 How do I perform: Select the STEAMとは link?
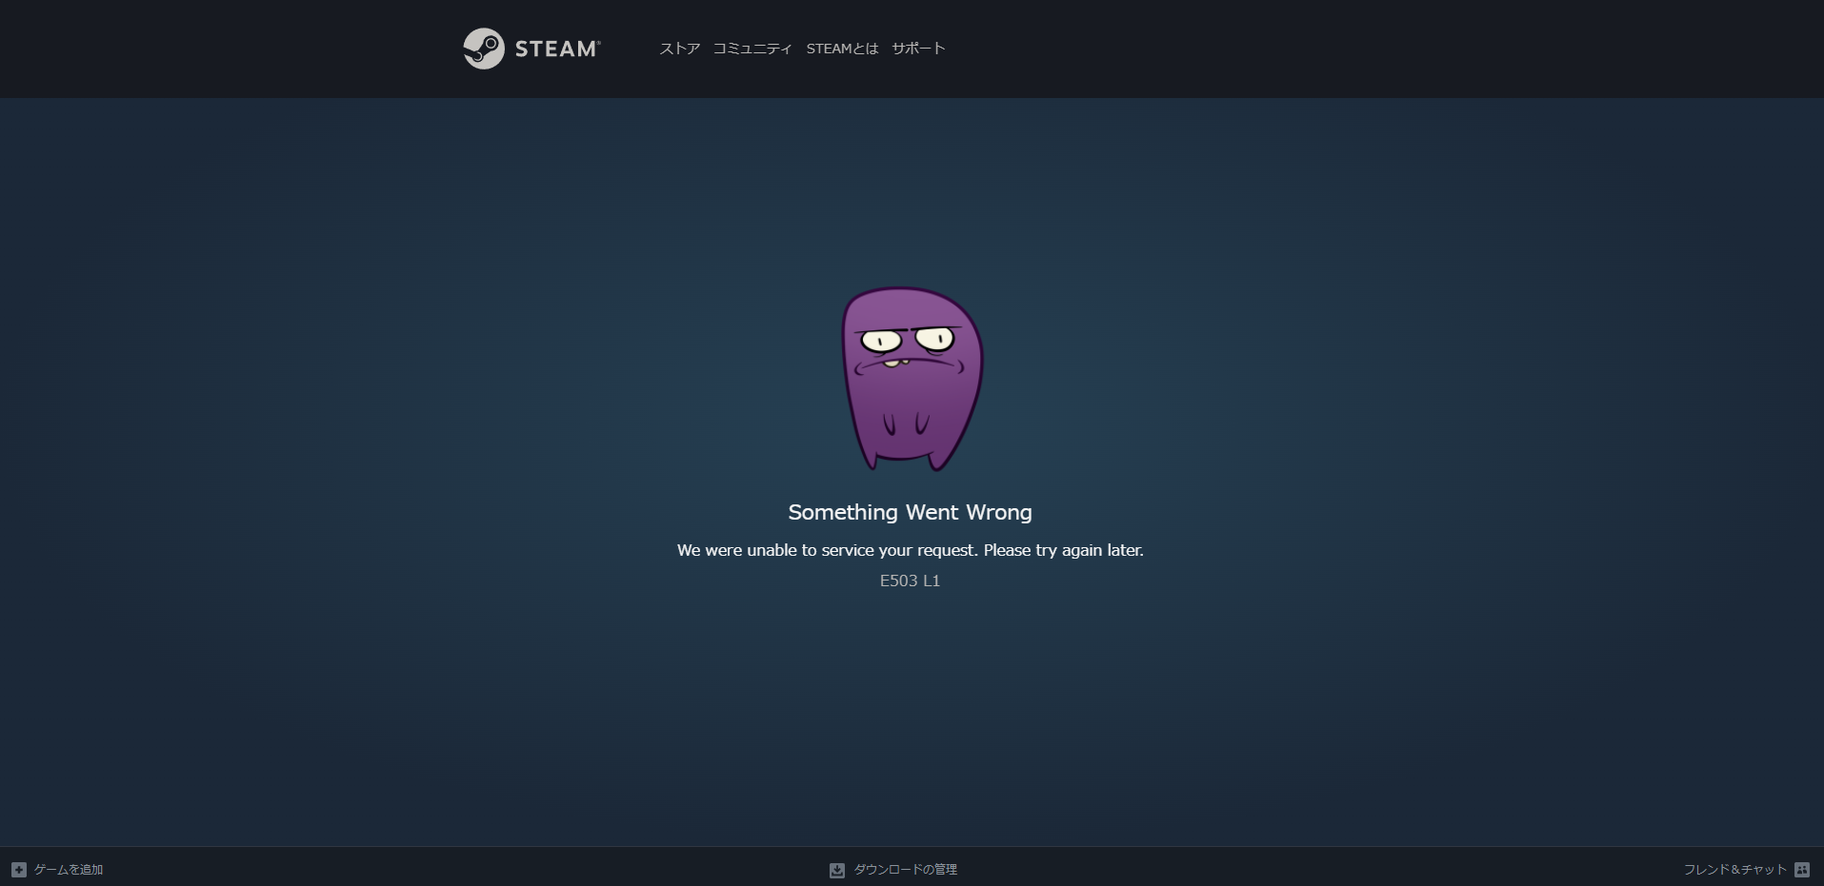pos(842,49)
